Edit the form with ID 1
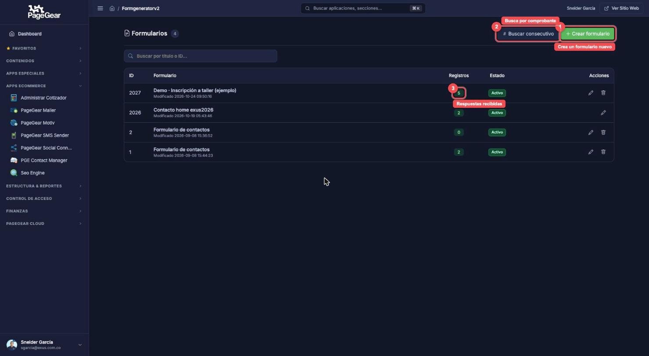Image resolution: width=649 pixels, height=356 pixels. pos(591,152)
